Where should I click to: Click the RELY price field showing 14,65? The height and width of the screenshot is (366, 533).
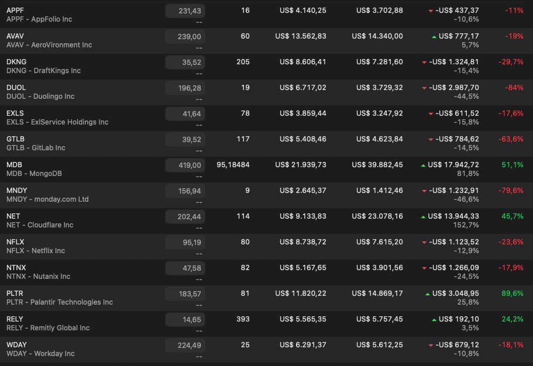185,320
